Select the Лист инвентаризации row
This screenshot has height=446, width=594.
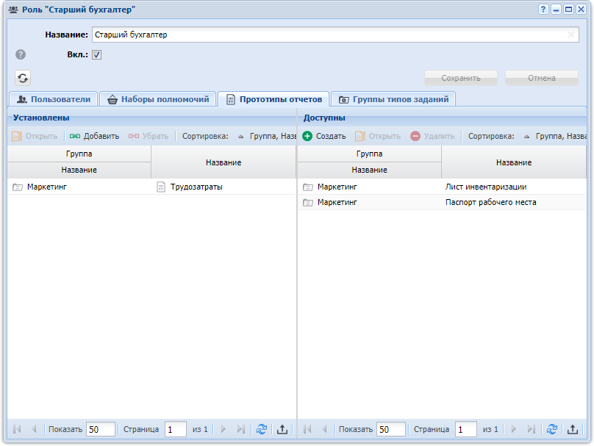click(442, 187)
